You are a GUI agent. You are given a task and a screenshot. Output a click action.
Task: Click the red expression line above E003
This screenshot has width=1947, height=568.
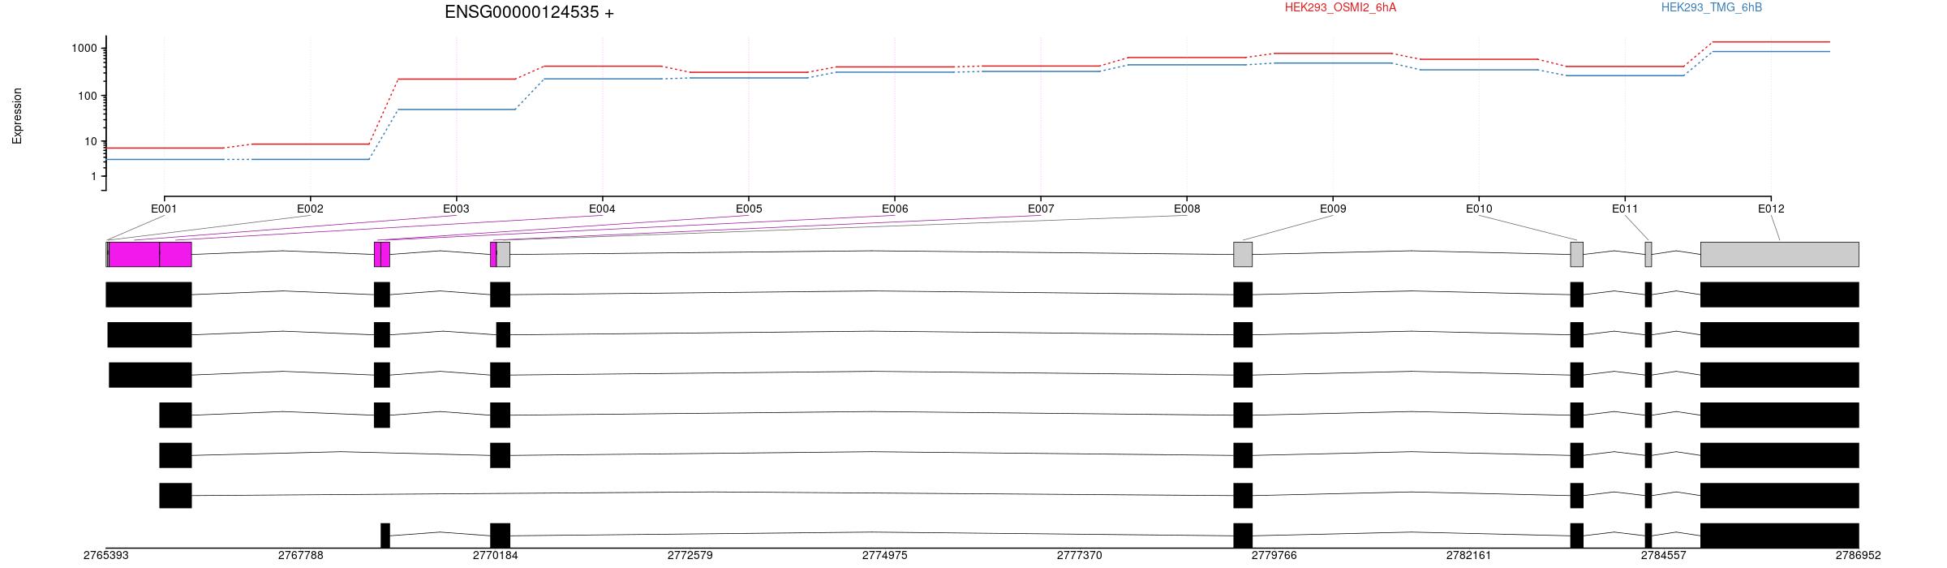456,80
